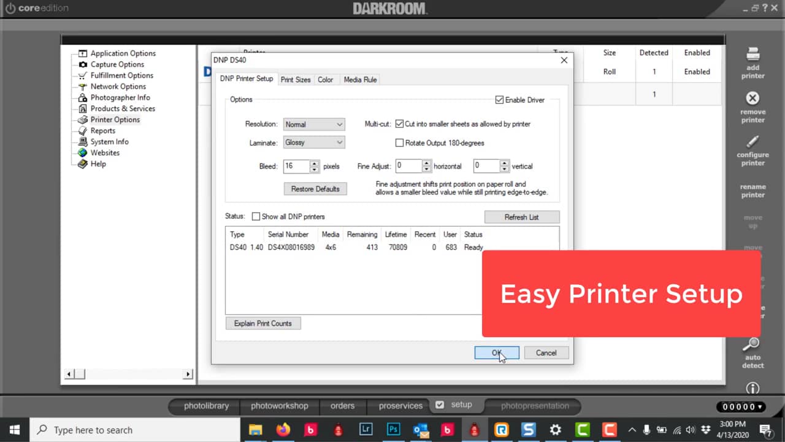
Task: Toggle the setup checkbox in bottom bar
Action: pyautogui.click(x=439, y=405)
